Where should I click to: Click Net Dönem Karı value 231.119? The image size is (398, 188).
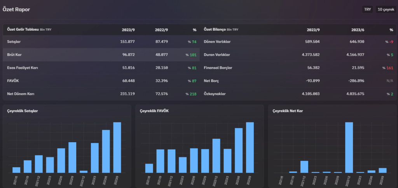click(127, 94)
